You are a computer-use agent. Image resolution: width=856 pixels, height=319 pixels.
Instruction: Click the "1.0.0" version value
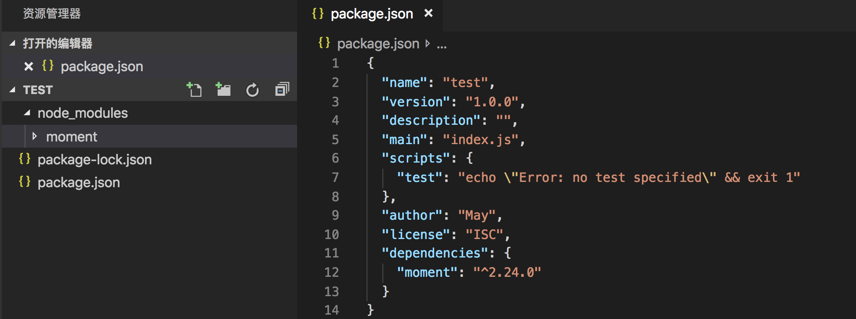pos(492,102)
